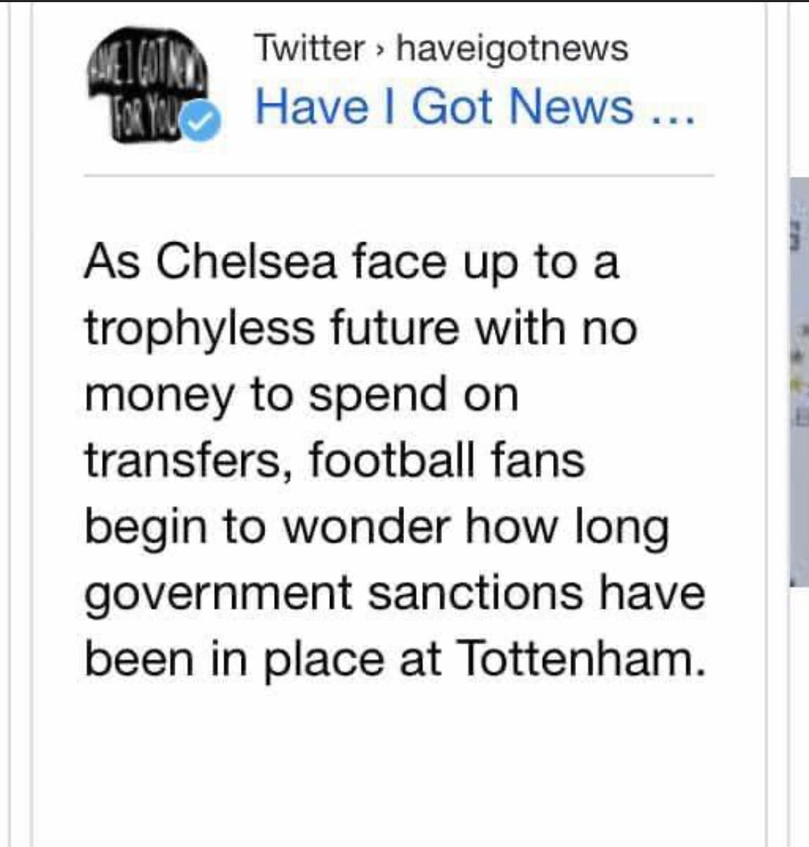This screenshot has height=847, width=809.
Task: Click the Have I Got News avatar logo
Action: click(146, 85)
